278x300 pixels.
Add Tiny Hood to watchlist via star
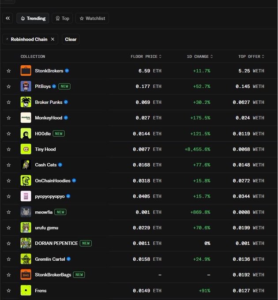pos(9,149)
